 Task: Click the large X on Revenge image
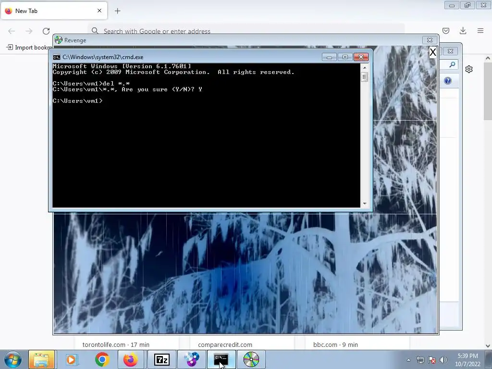pos(433,52)
